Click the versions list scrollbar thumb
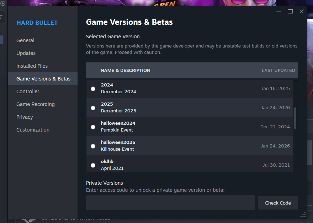313x223 pixels. tap(295, 118)
